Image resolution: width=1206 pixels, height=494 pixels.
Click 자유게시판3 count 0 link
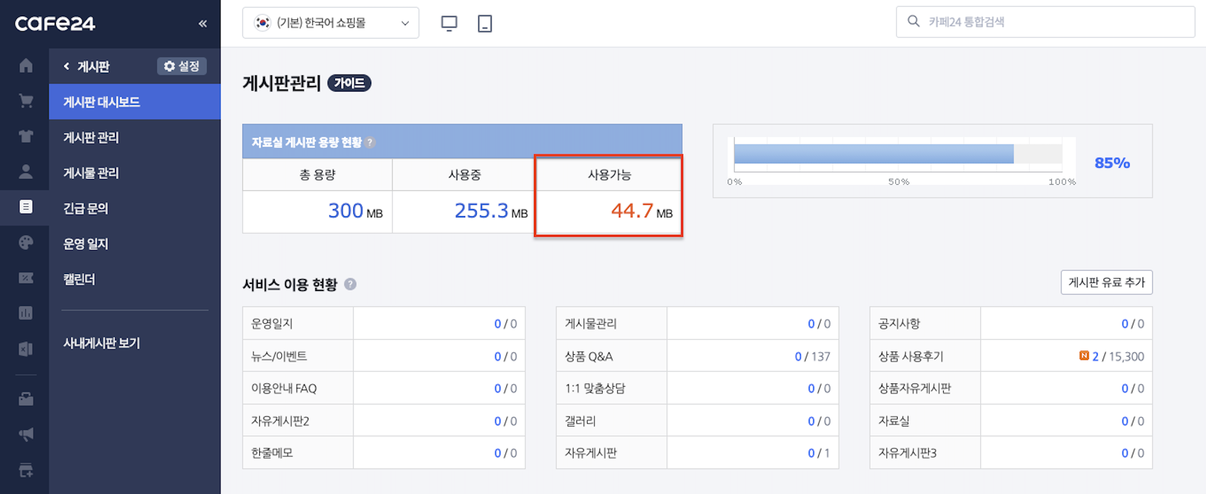pyautogui.click(x=1124, y=453)
